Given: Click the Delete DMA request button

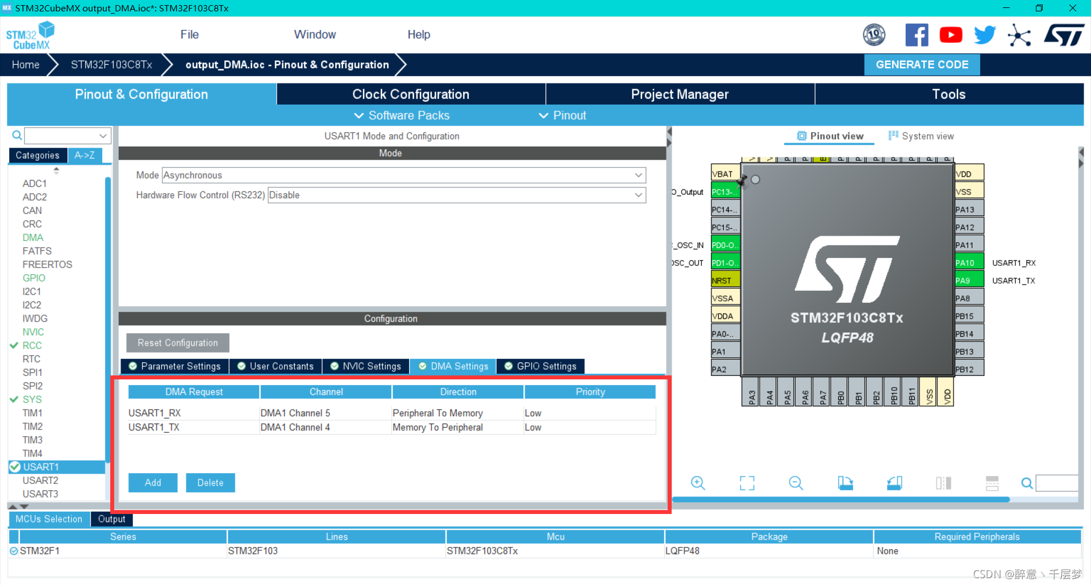Looking at the screenshot, I should click(210, 483).
